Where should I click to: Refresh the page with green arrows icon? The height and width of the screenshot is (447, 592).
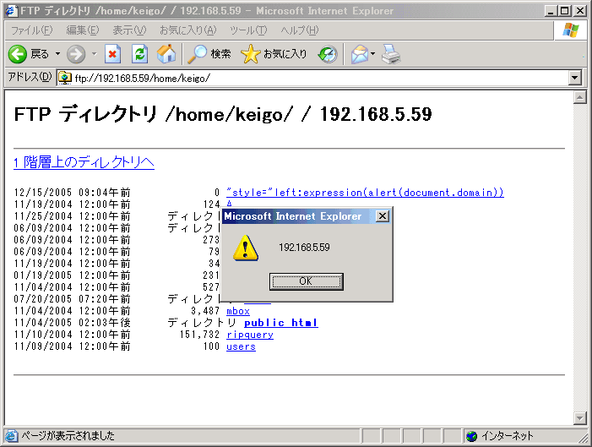click(139, 54)
